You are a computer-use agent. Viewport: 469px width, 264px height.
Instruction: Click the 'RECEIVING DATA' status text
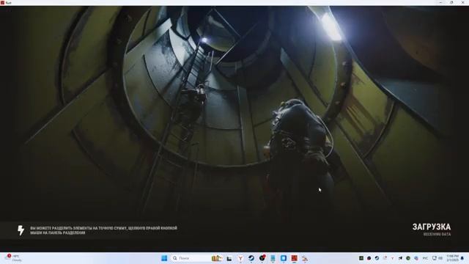pos(437,235)
